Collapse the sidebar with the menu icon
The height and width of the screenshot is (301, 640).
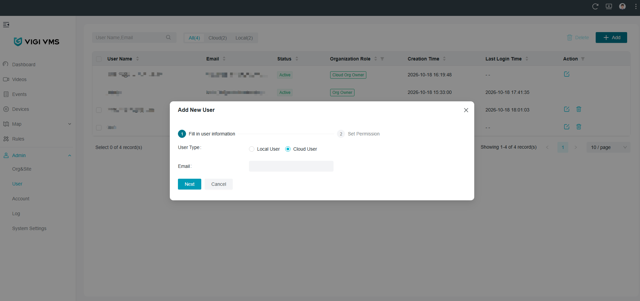(6, 25)
